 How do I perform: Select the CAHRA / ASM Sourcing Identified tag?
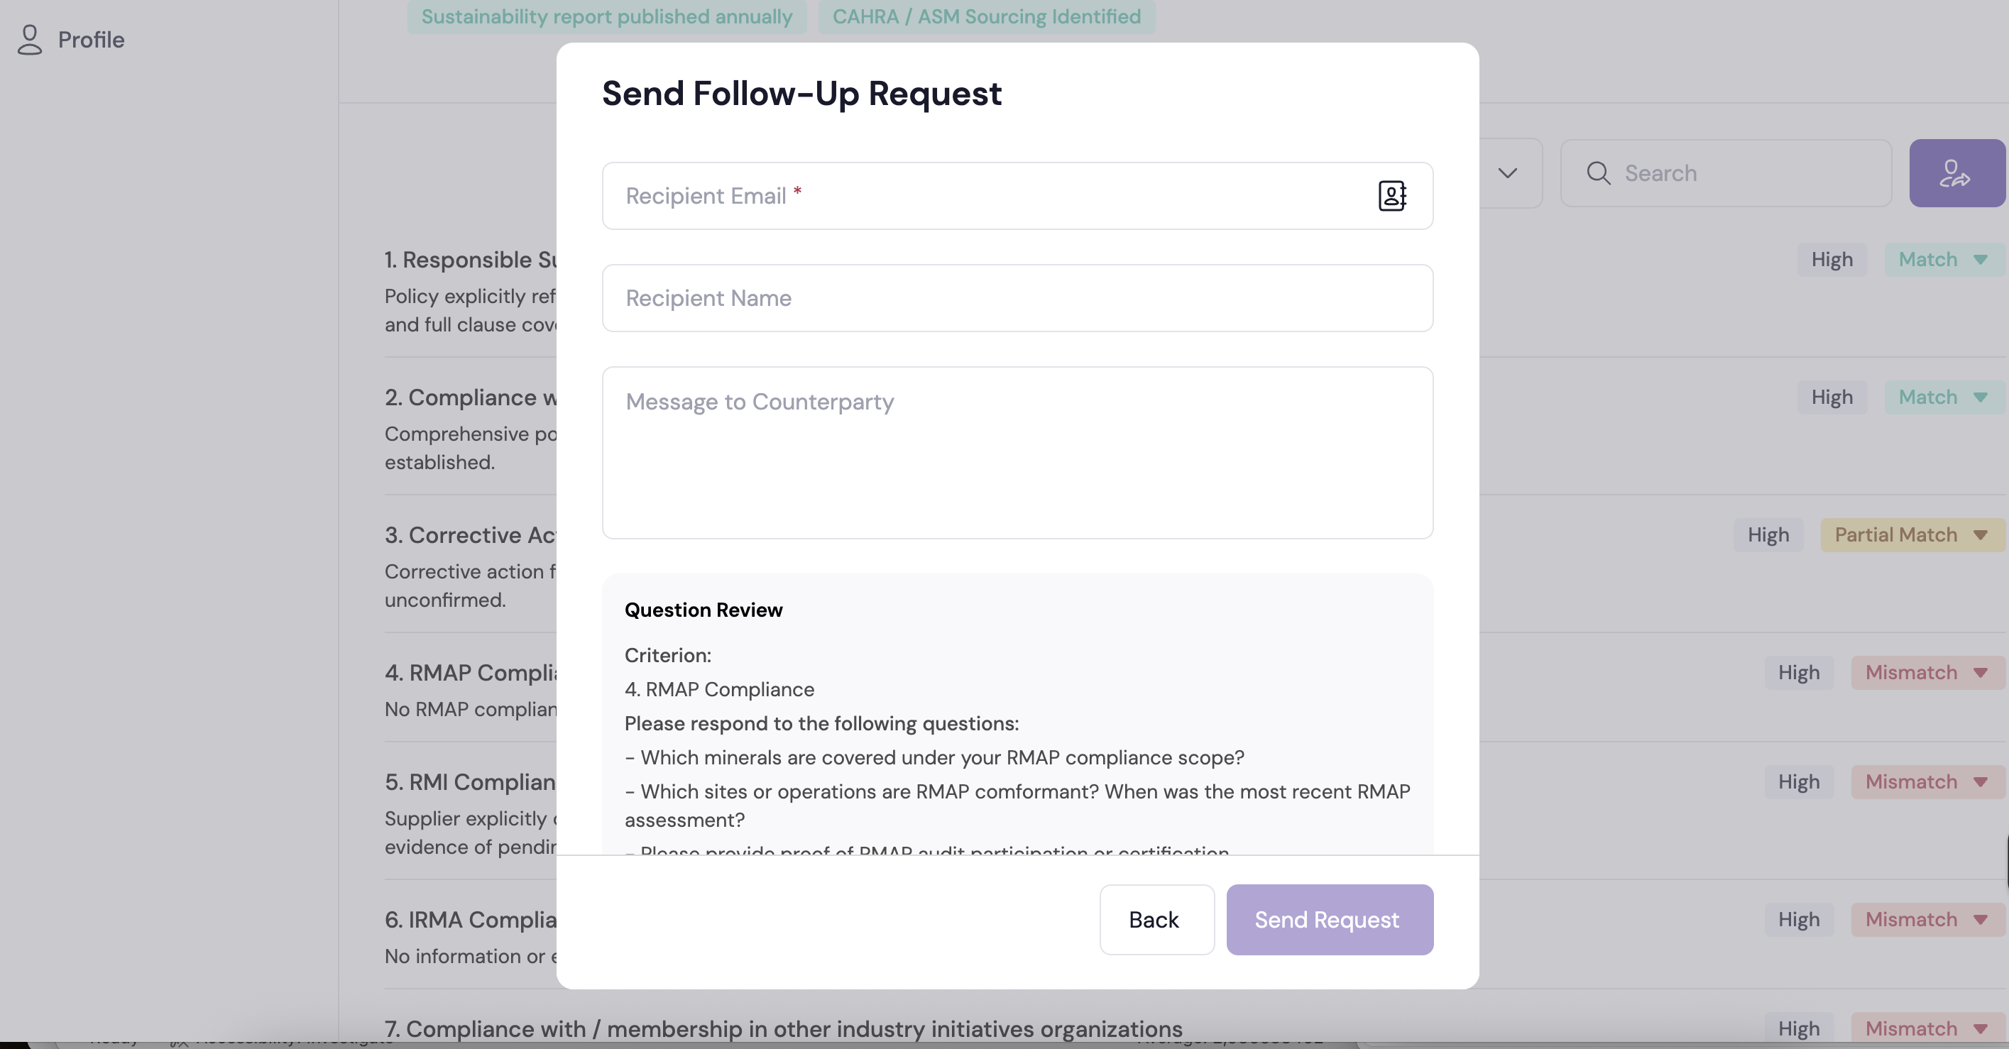click(x=986, y=16)
